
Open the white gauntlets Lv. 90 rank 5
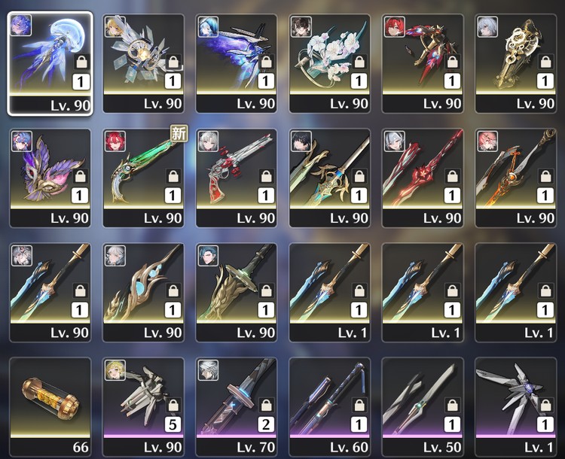(143, 407)
